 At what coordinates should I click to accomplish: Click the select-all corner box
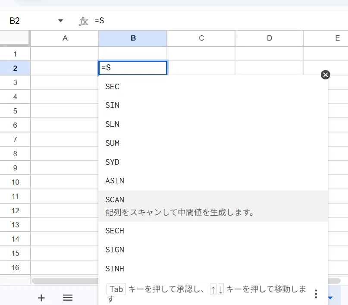click(14, 38)
